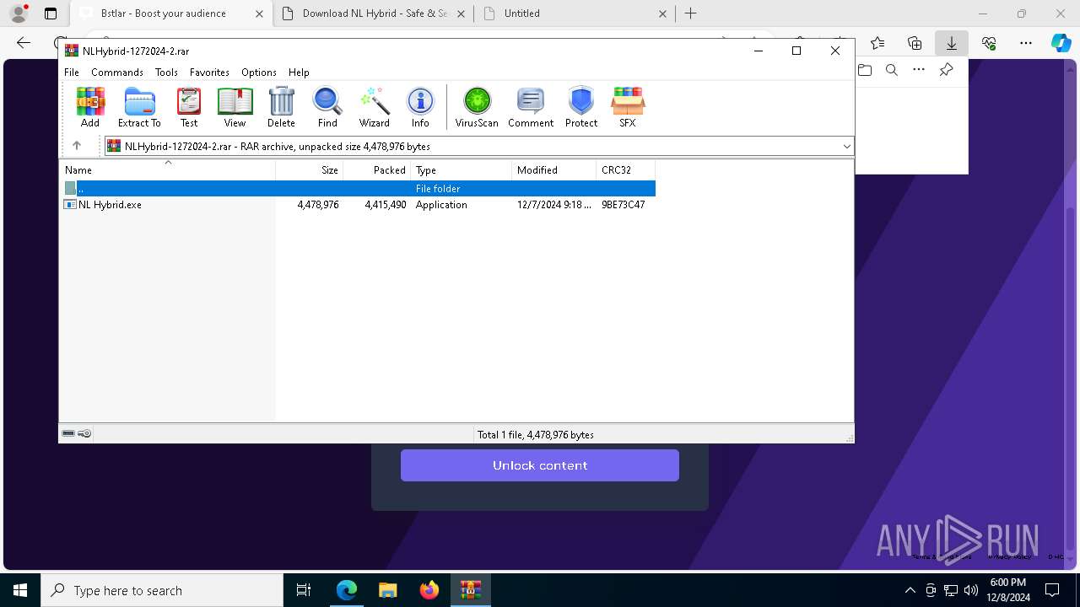Open the Copilot icon in Edge
The image size is (1080, 607).
click(x=1061, y=43)
